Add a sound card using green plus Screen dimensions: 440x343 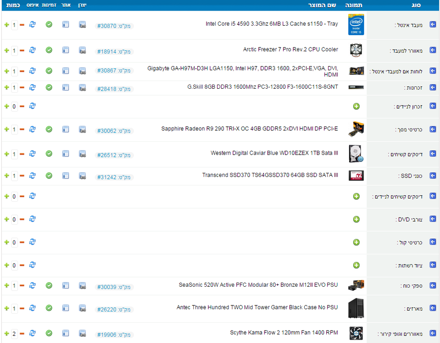pyautogui.click(x=356, y=242)
